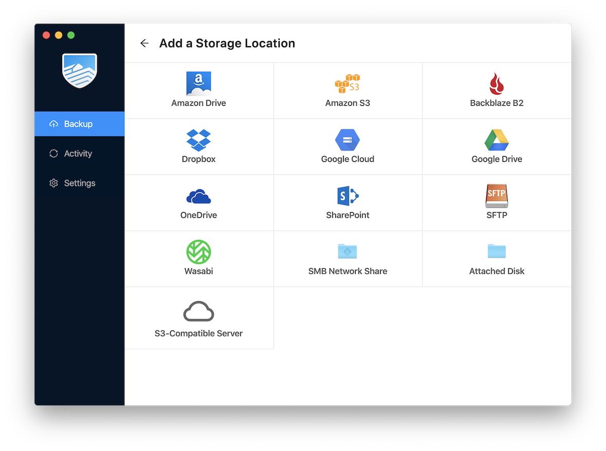
Task: Click the Wasabi label
Action: 199,271
